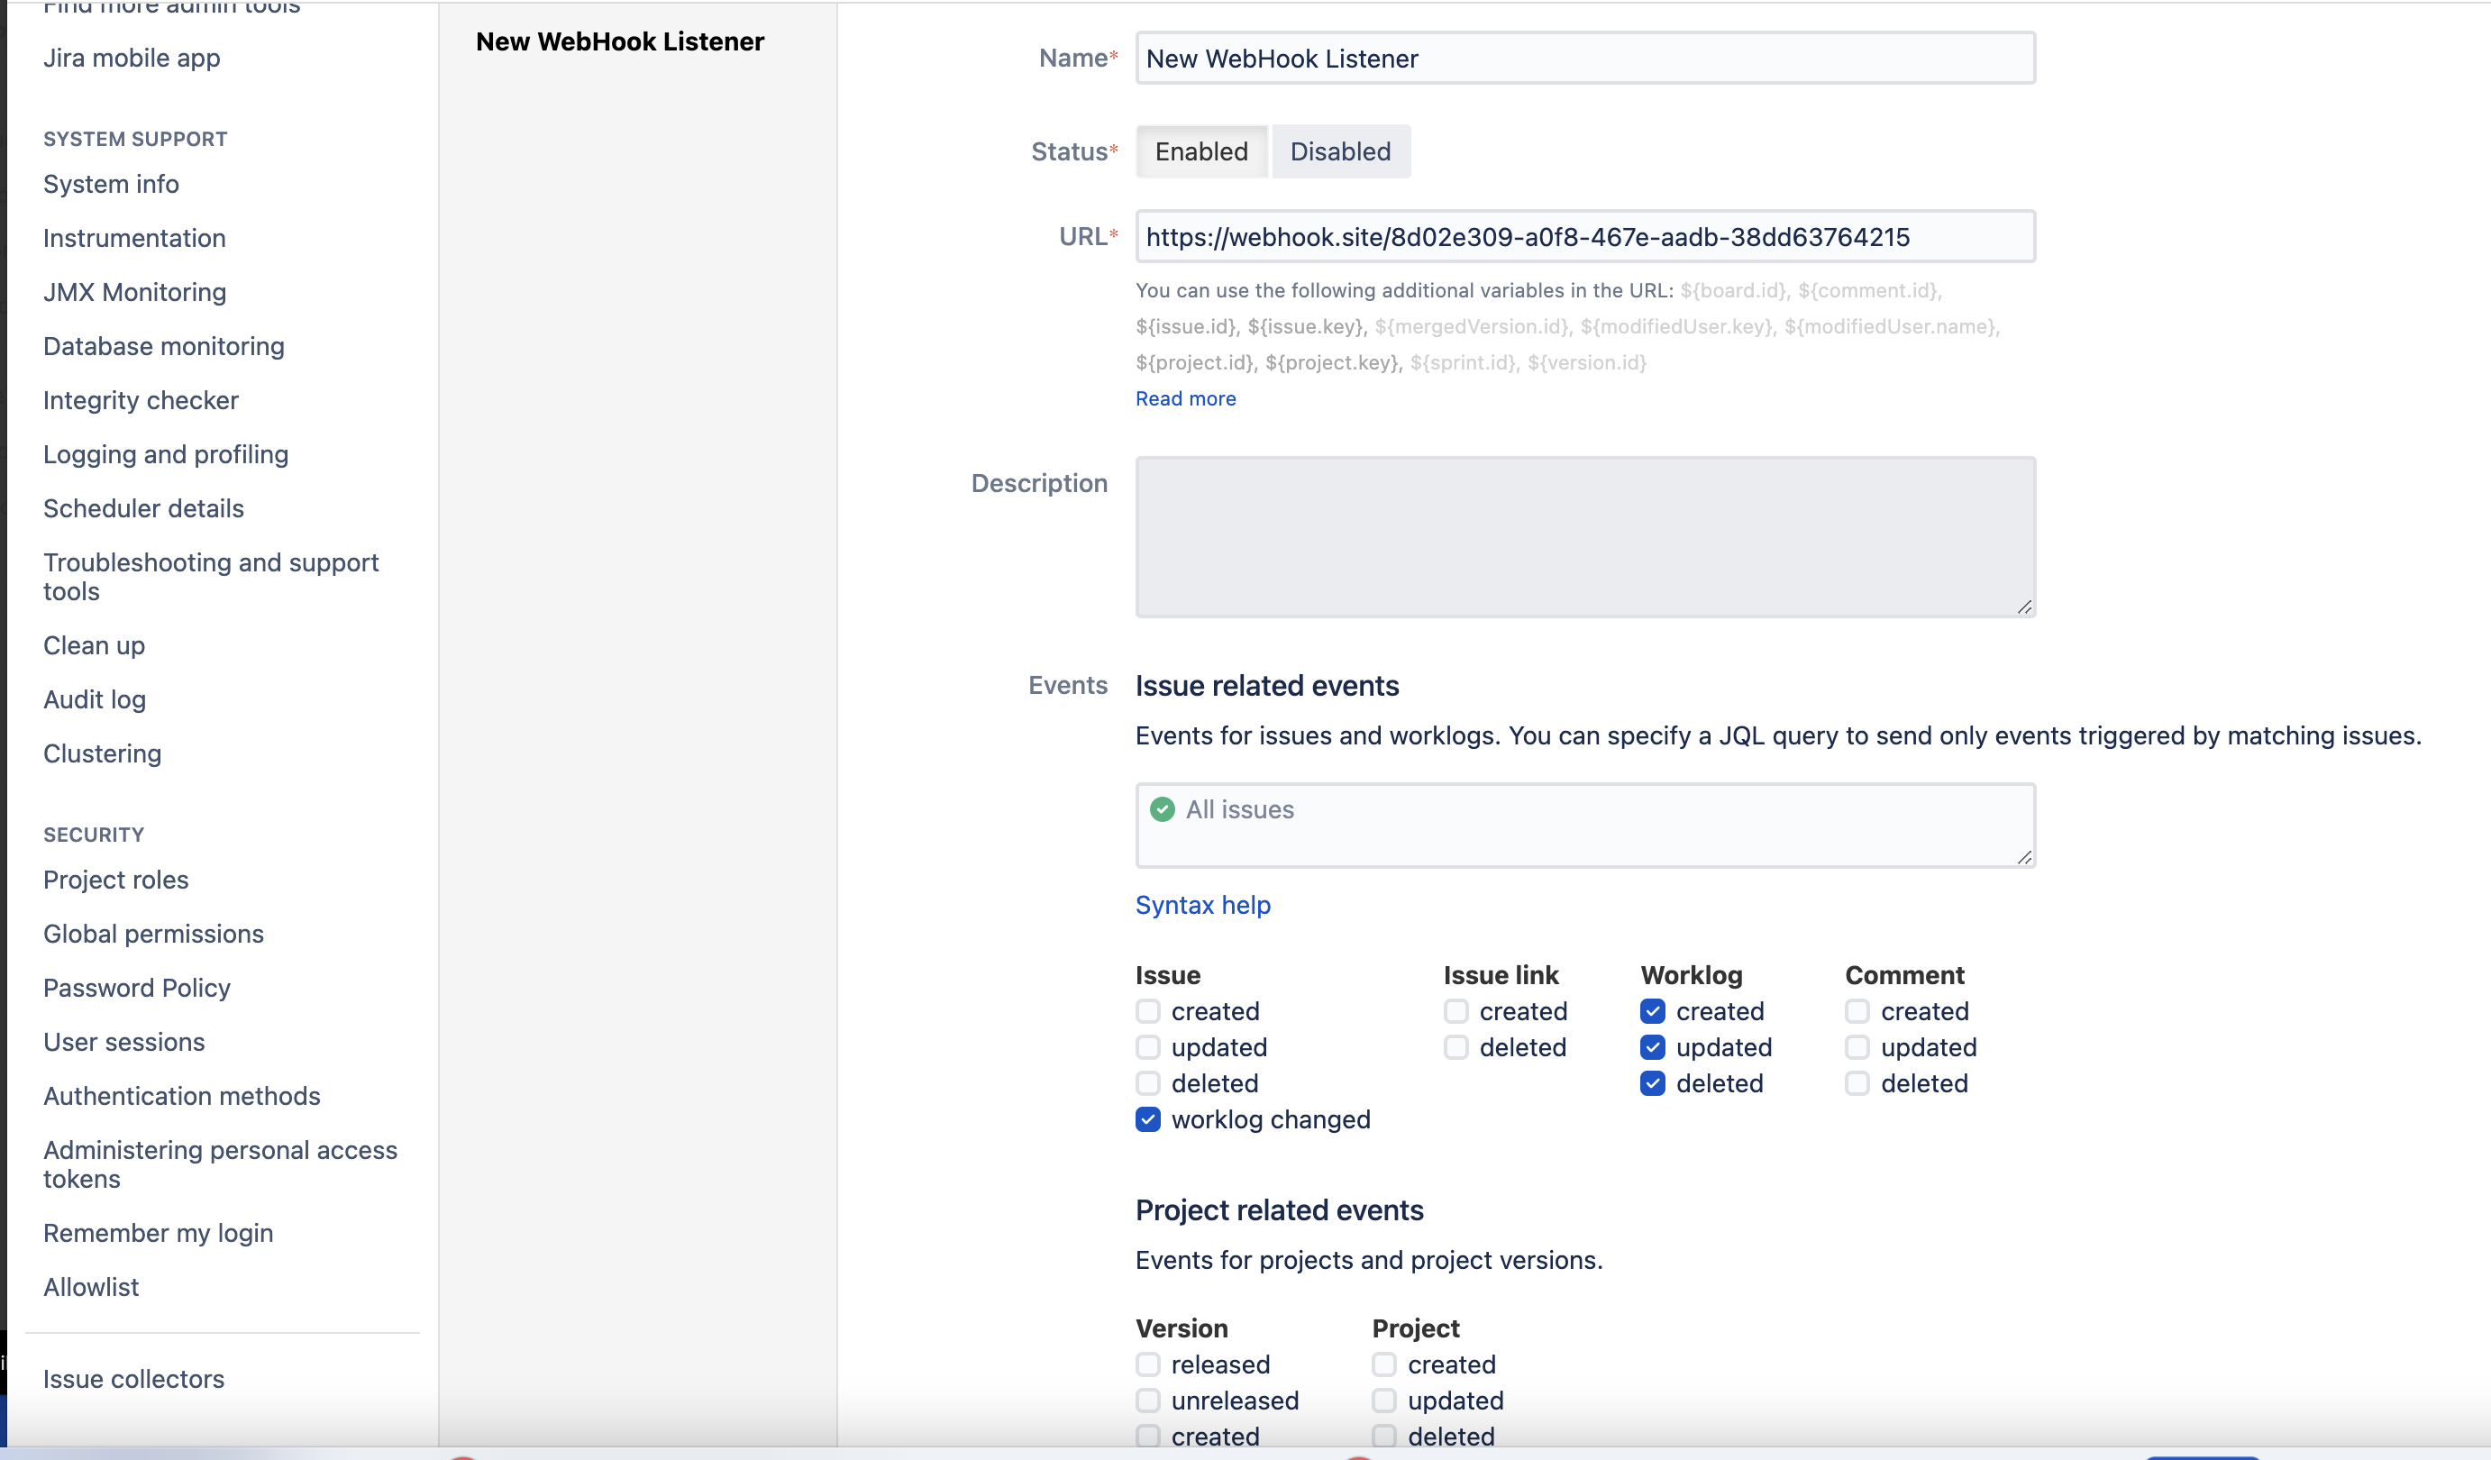The height and width of the screenshot is (1460, 2491).
Task: Enable the Project updated checkbox
Action: [x=1384, y=1400]
